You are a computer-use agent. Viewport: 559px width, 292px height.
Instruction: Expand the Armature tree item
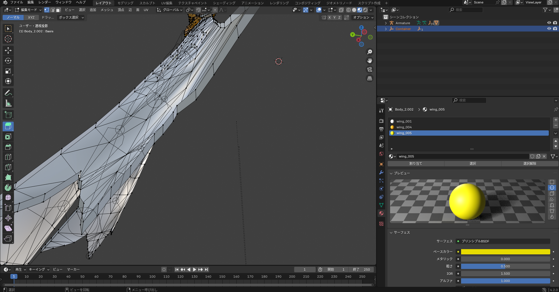pyautogui.click(x=386, y=23)
